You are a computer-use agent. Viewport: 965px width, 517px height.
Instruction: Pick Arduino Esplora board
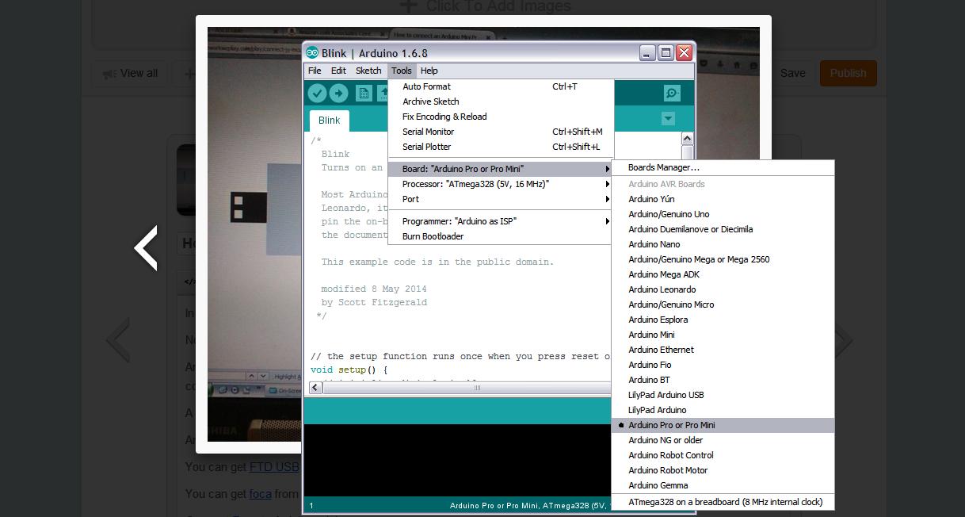click(723, 320)
